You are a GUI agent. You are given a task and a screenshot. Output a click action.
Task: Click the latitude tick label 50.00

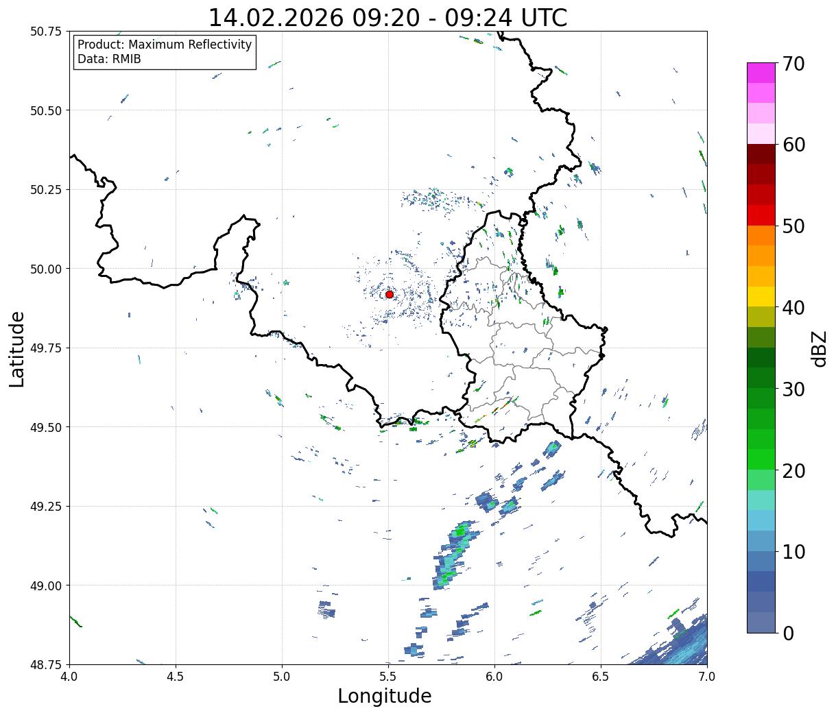pyautogui.click(x=46, y=269)
